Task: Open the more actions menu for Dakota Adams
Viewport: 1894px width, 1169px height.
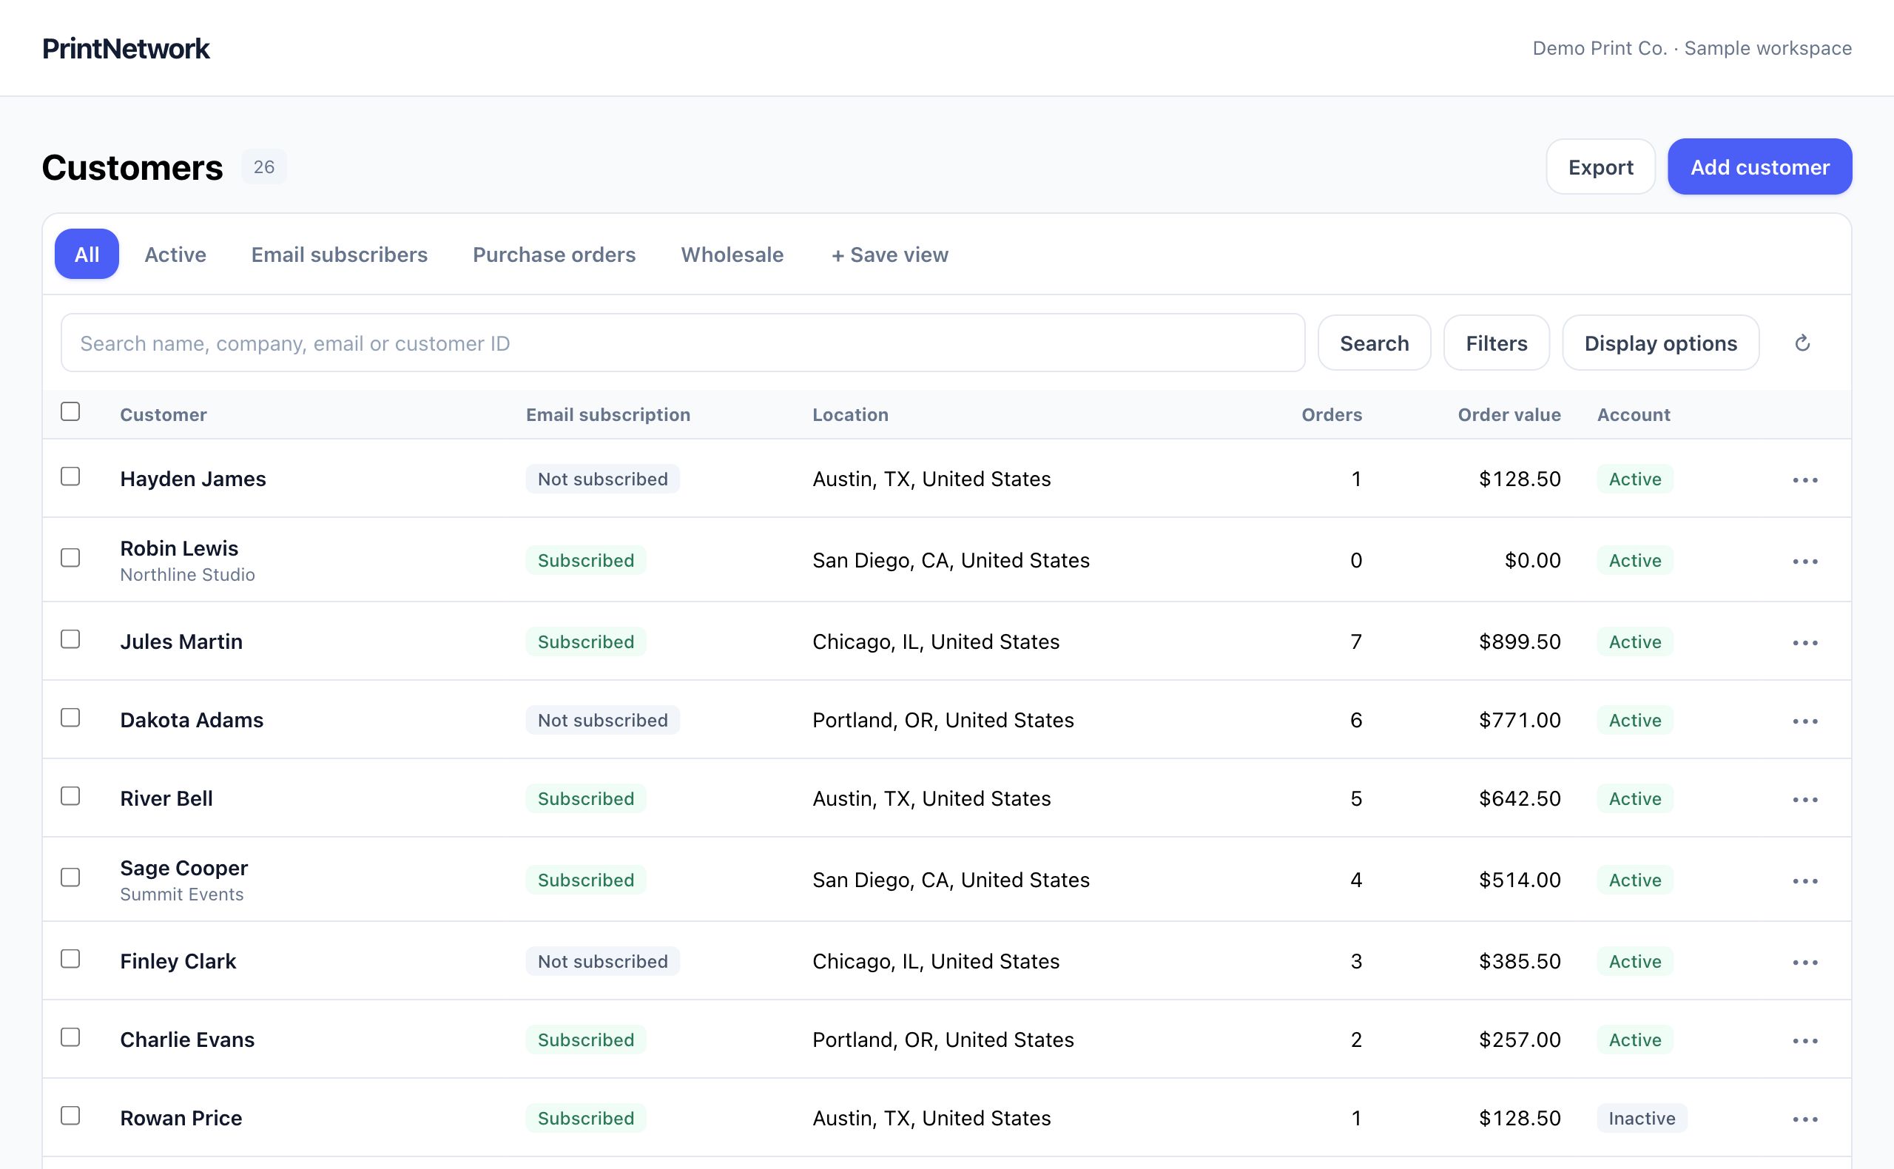Action: (1805, 721)
